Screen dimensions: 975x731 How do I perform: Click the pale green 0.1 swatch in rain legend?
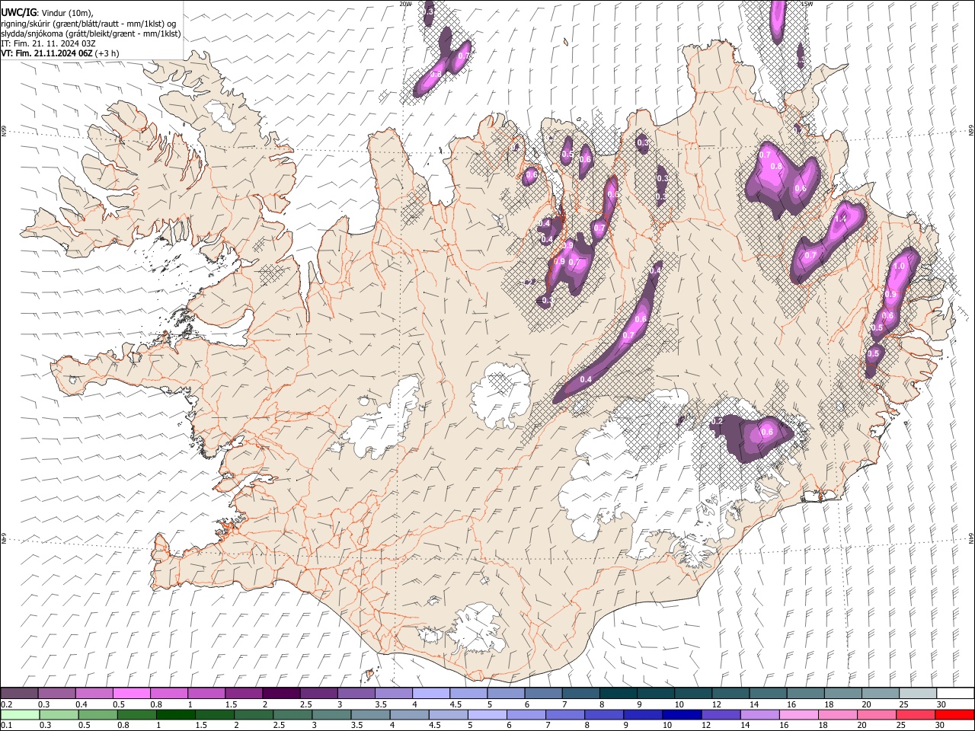pos(20,714)
